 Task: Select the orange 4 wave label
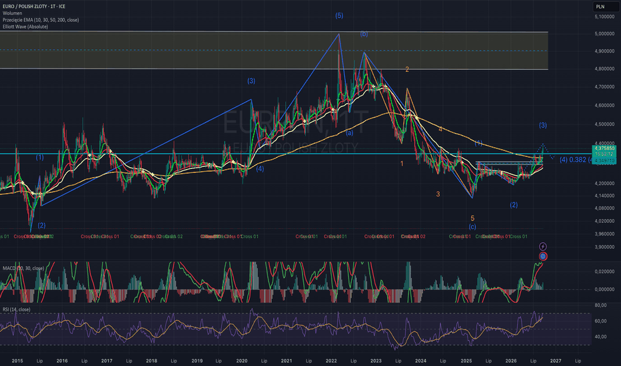coord(440,129)
